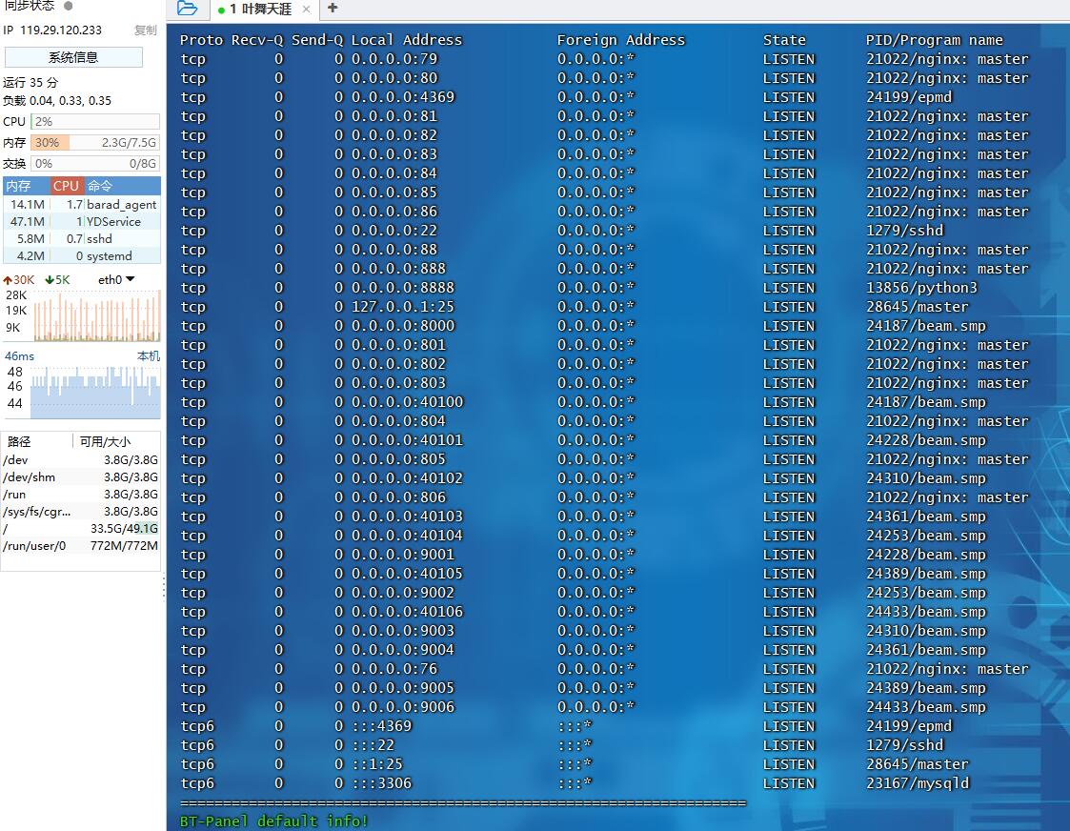
Task: Select the /run/user/0 disk row
Action: (81, 545)
